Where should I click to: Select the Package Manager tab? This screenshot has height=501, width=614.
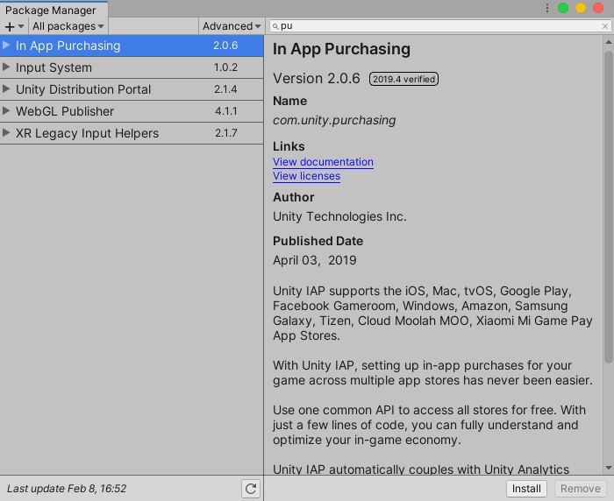pos(54,10)
